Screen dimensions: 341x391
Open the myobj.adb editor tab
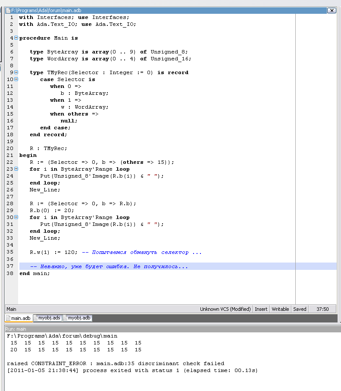(77, 318)
